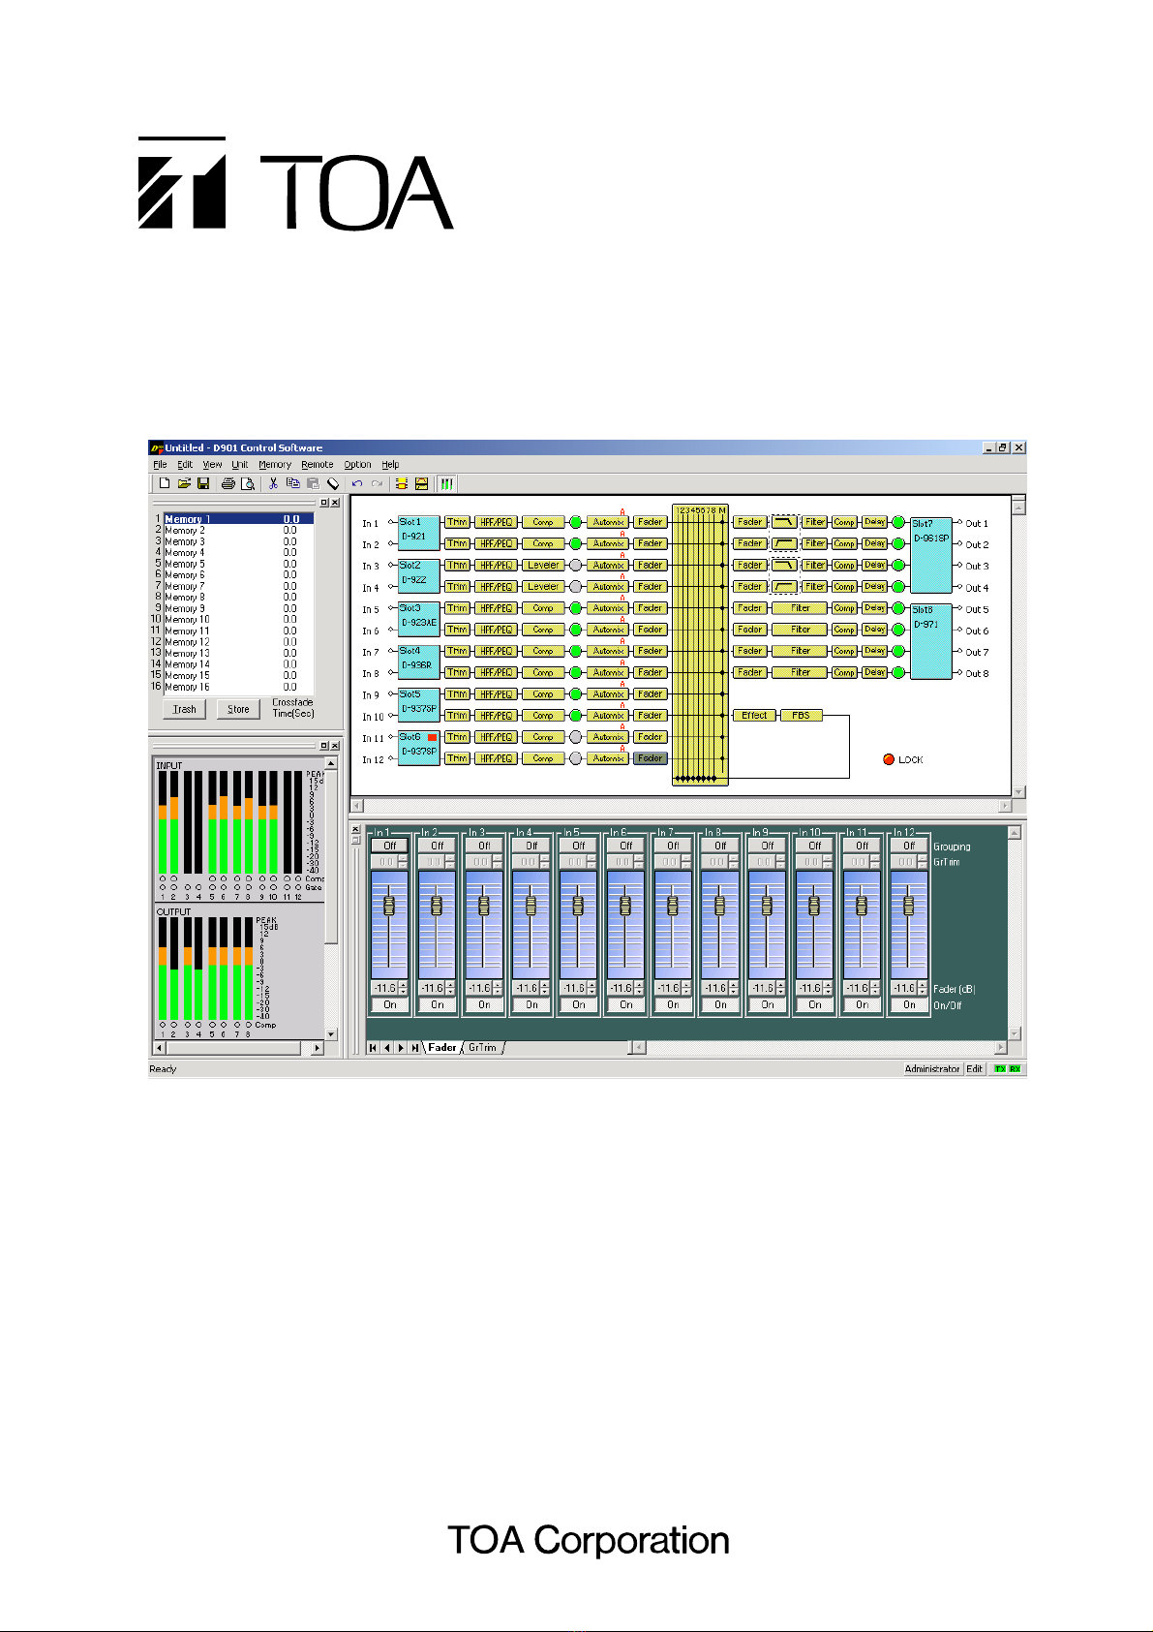Viewport: 1153px width, 1632px height.
Task: Click the Trash button
Action: coord(184,710)
